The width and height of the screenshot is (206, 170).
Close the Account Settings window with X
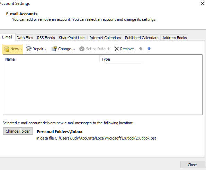(203, 3)
